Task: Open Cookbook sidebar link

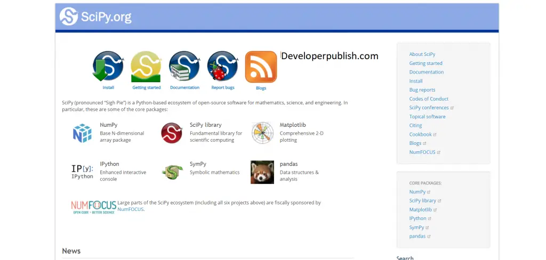Action: [420, 134]
